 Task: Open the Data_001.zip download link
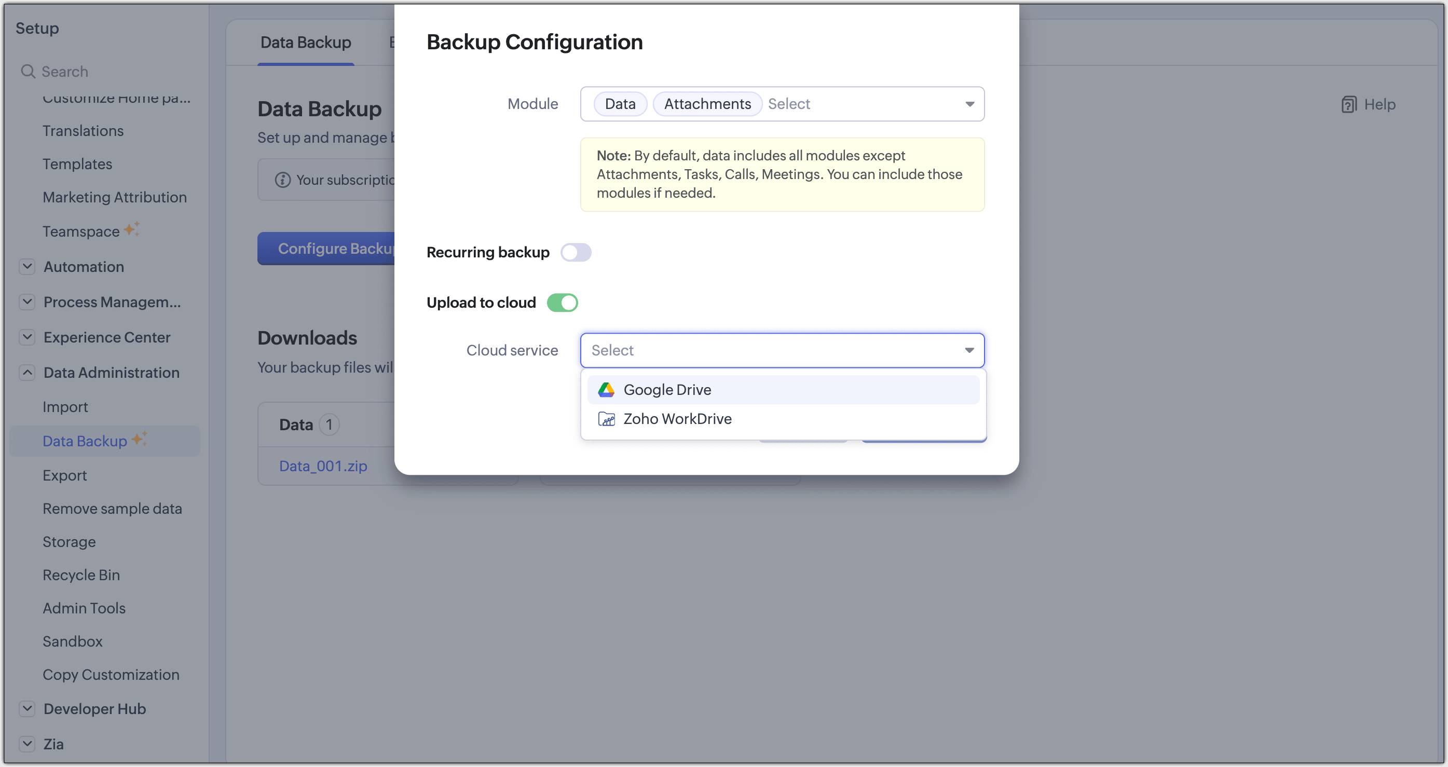click(323, 466)
